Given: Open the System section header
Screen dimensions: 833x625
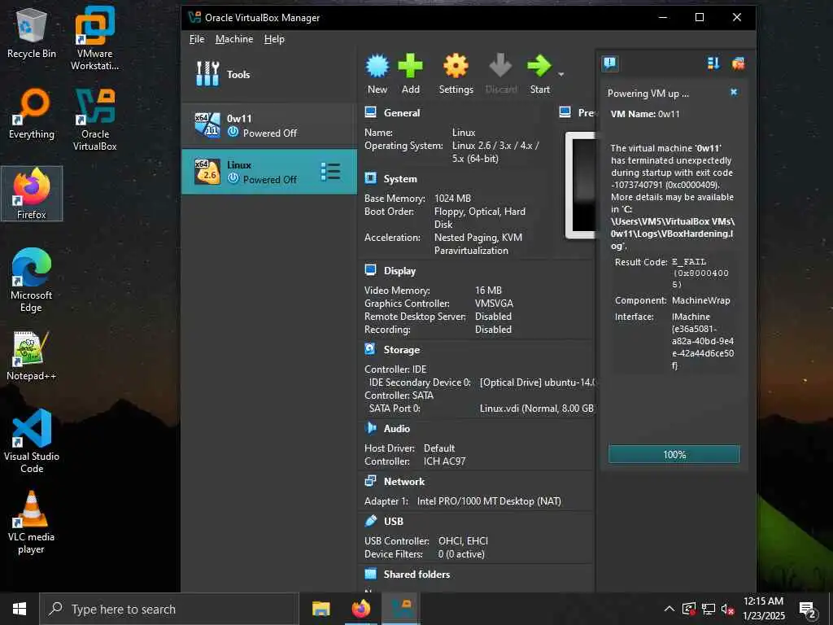Looking at the screenshot, I should pos(400,178).
